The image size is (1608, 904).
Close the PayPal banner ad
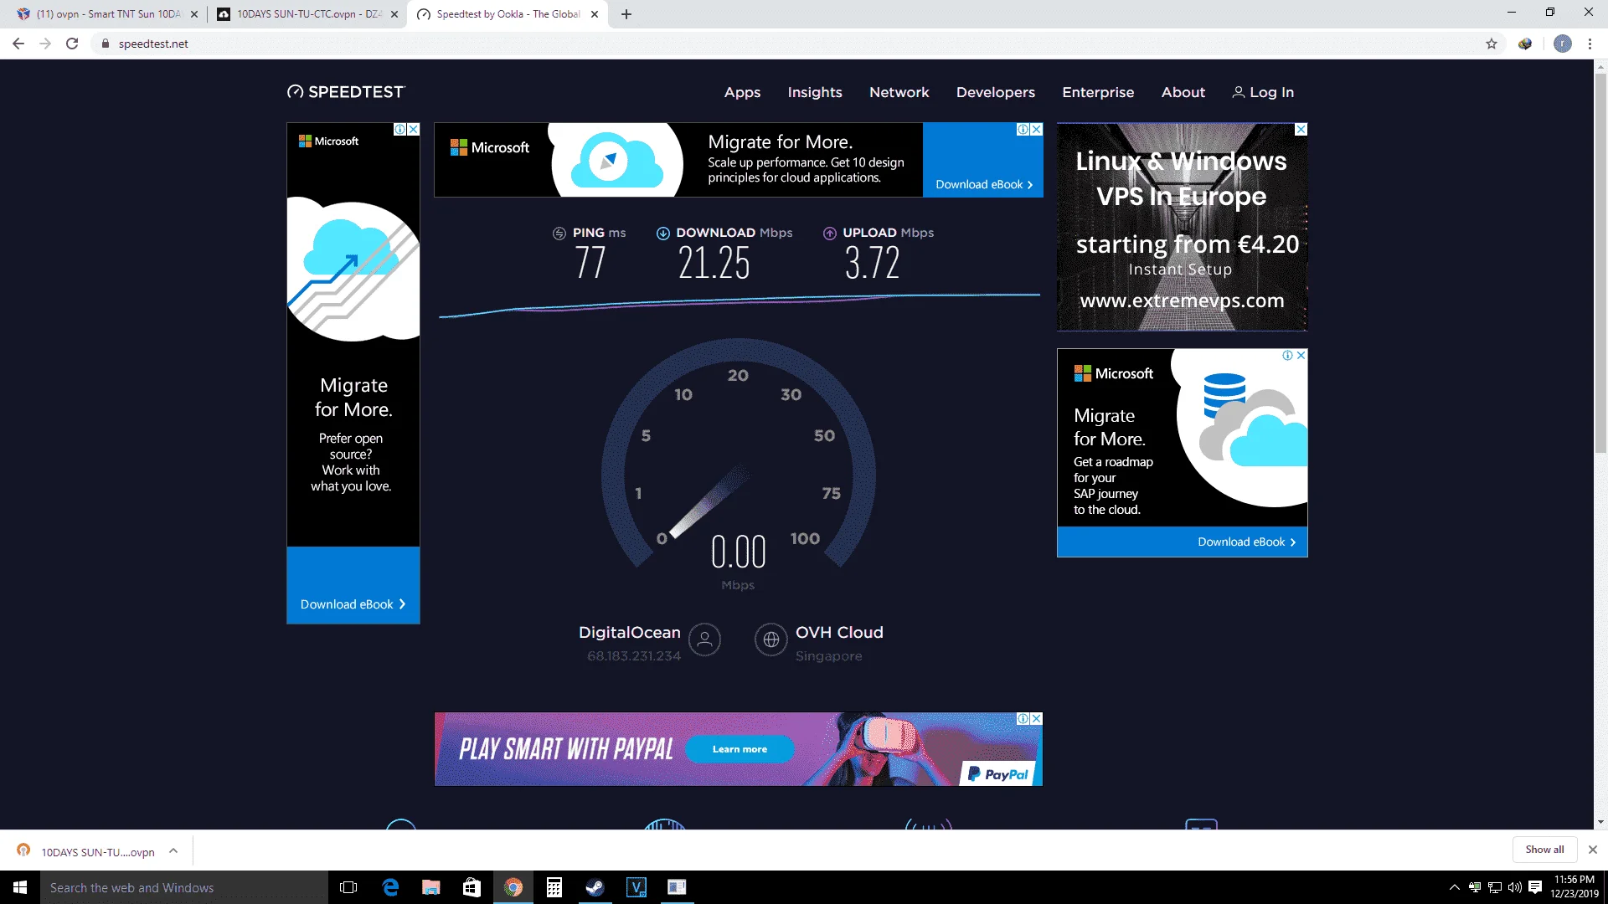click(x=1037, y=719)
